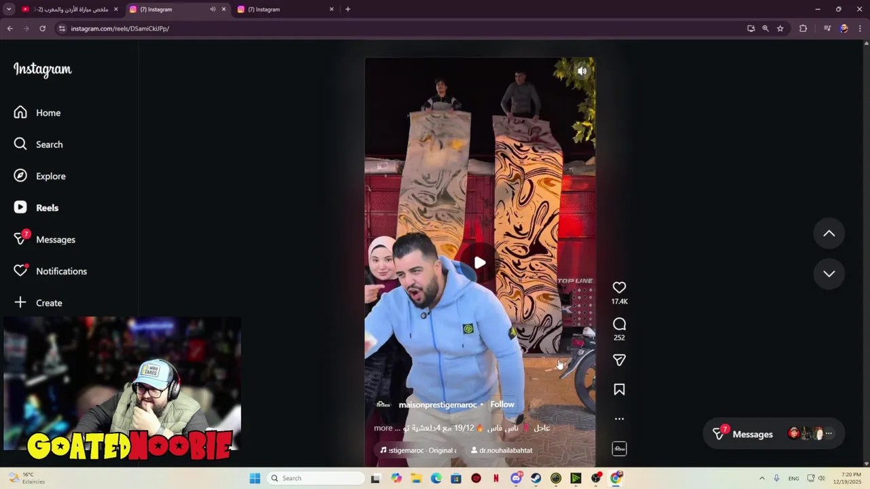The height and width of the screenshot is (489, 870).
Task: Open more options ellipsis beside the reel
Action: click(x=619, y=419)
